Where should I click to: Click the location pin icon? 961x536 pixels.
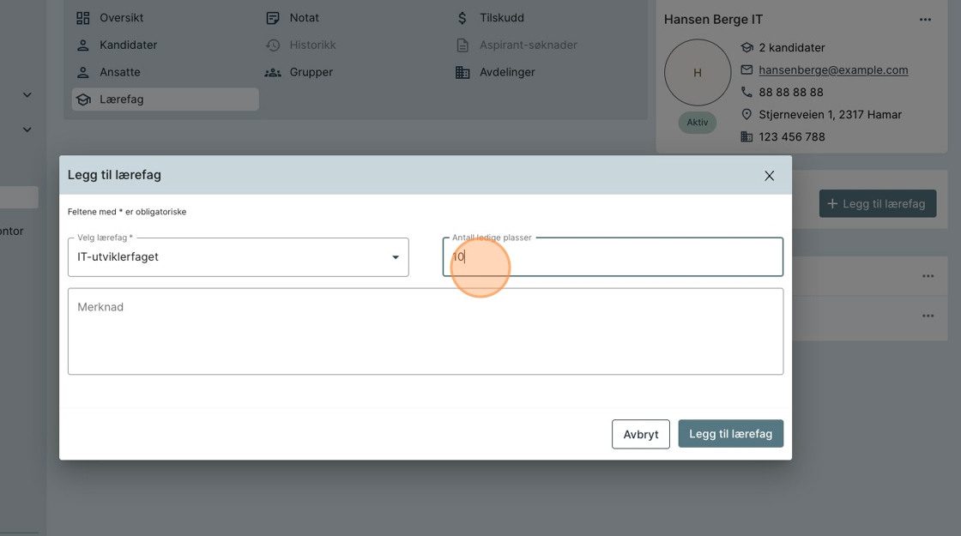pos(746,115)
